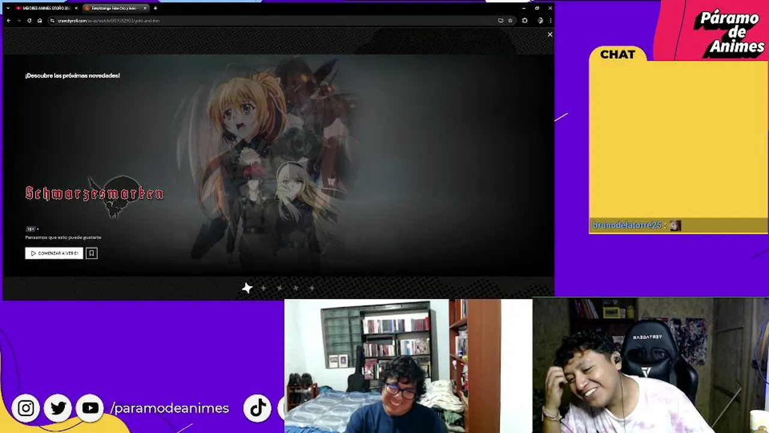Select the third carousel star indicator
The width and height of the screenshot is (769, 433).
[x=279, y=288]
